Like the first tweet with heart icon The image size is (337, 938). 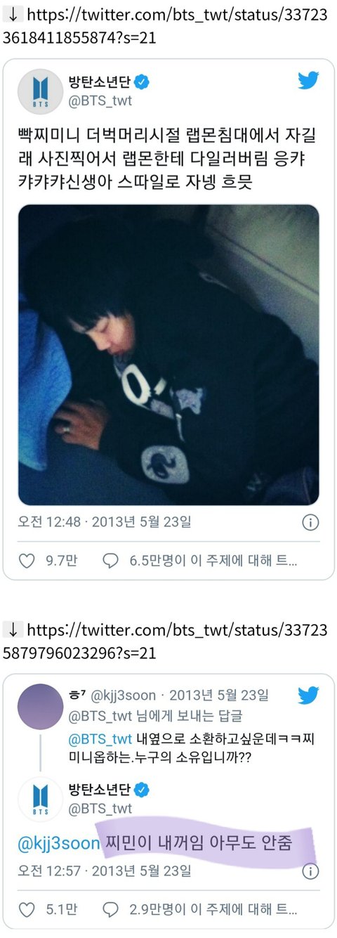pyautogui.click(x=26, y=561)
